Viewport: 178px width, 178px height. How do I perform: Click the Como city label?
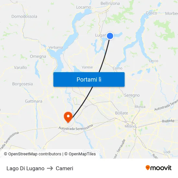[x=117, y=68]
